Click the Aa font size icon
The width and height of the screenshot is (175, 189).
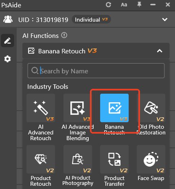124,5
